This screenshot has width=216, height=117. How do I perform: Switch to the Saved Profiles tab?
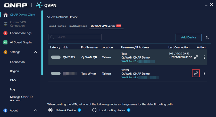tap(57, 26)
